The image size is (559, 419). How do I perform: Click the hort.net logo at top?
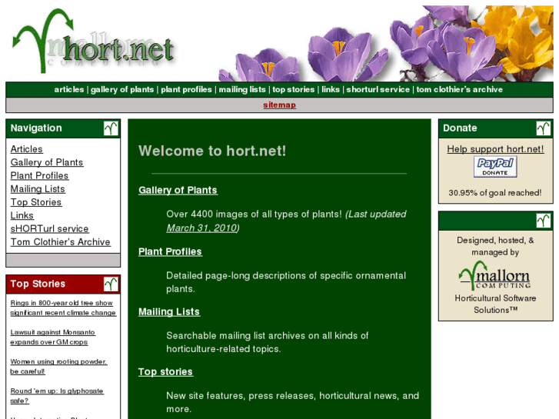point(93,41)
